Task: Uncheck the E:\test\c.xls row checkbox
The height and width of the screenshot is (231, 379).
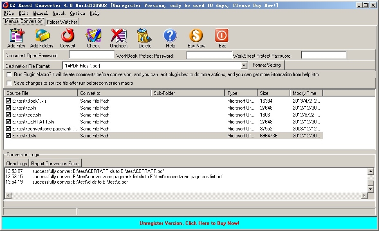Action: click(x=8, y=108)
